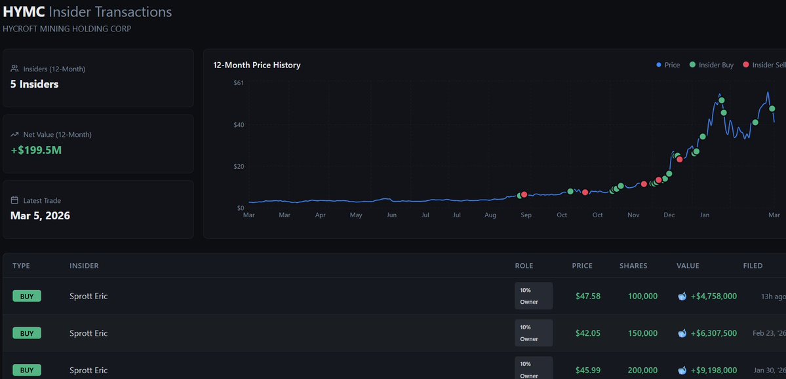Image resolution: width=786 pixels, height=379 pixels.
Task: Click the Insiders (12-Month) people icon
Action: pyautogui.click(x=14, y=69)
